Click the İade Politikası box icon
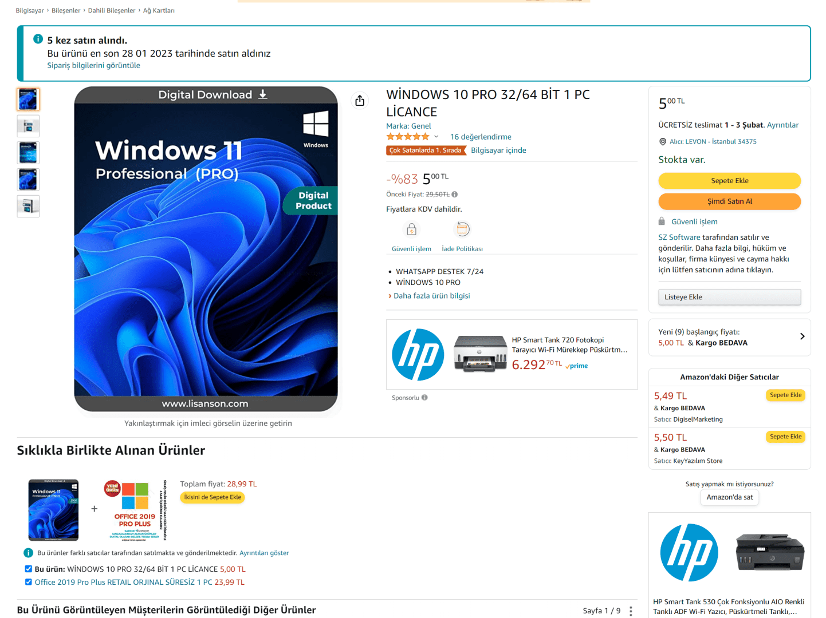The image size is (826, 618). click(x=462, y=229)
